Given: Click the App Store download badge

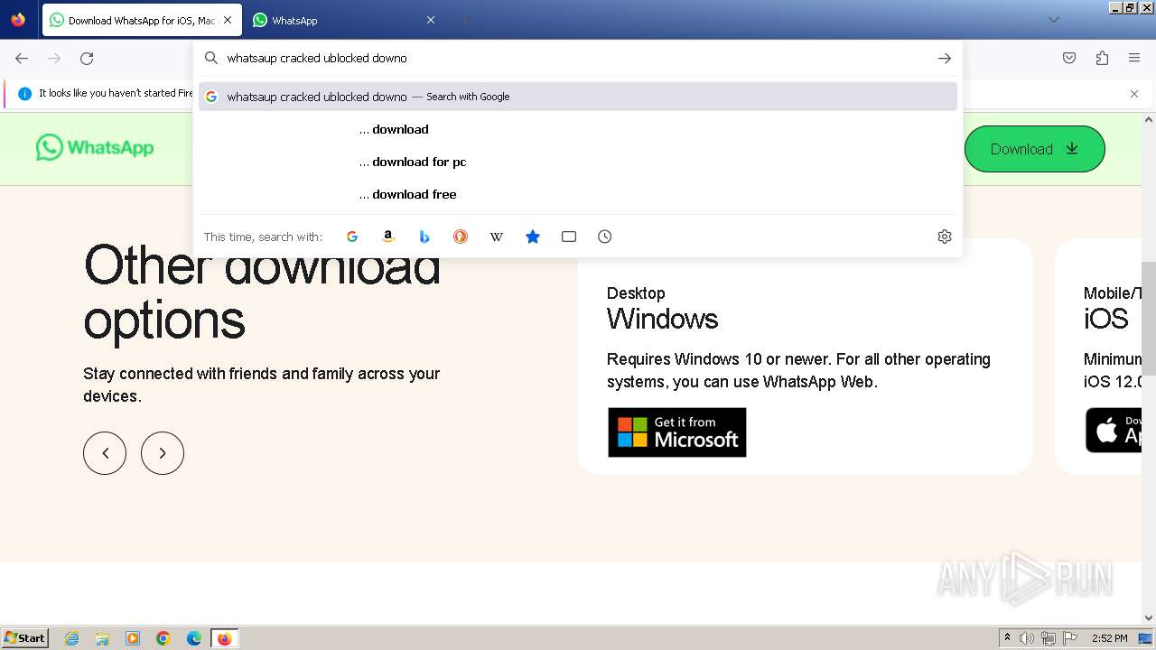Looking at the screenshot, I should click(1114, 431).
